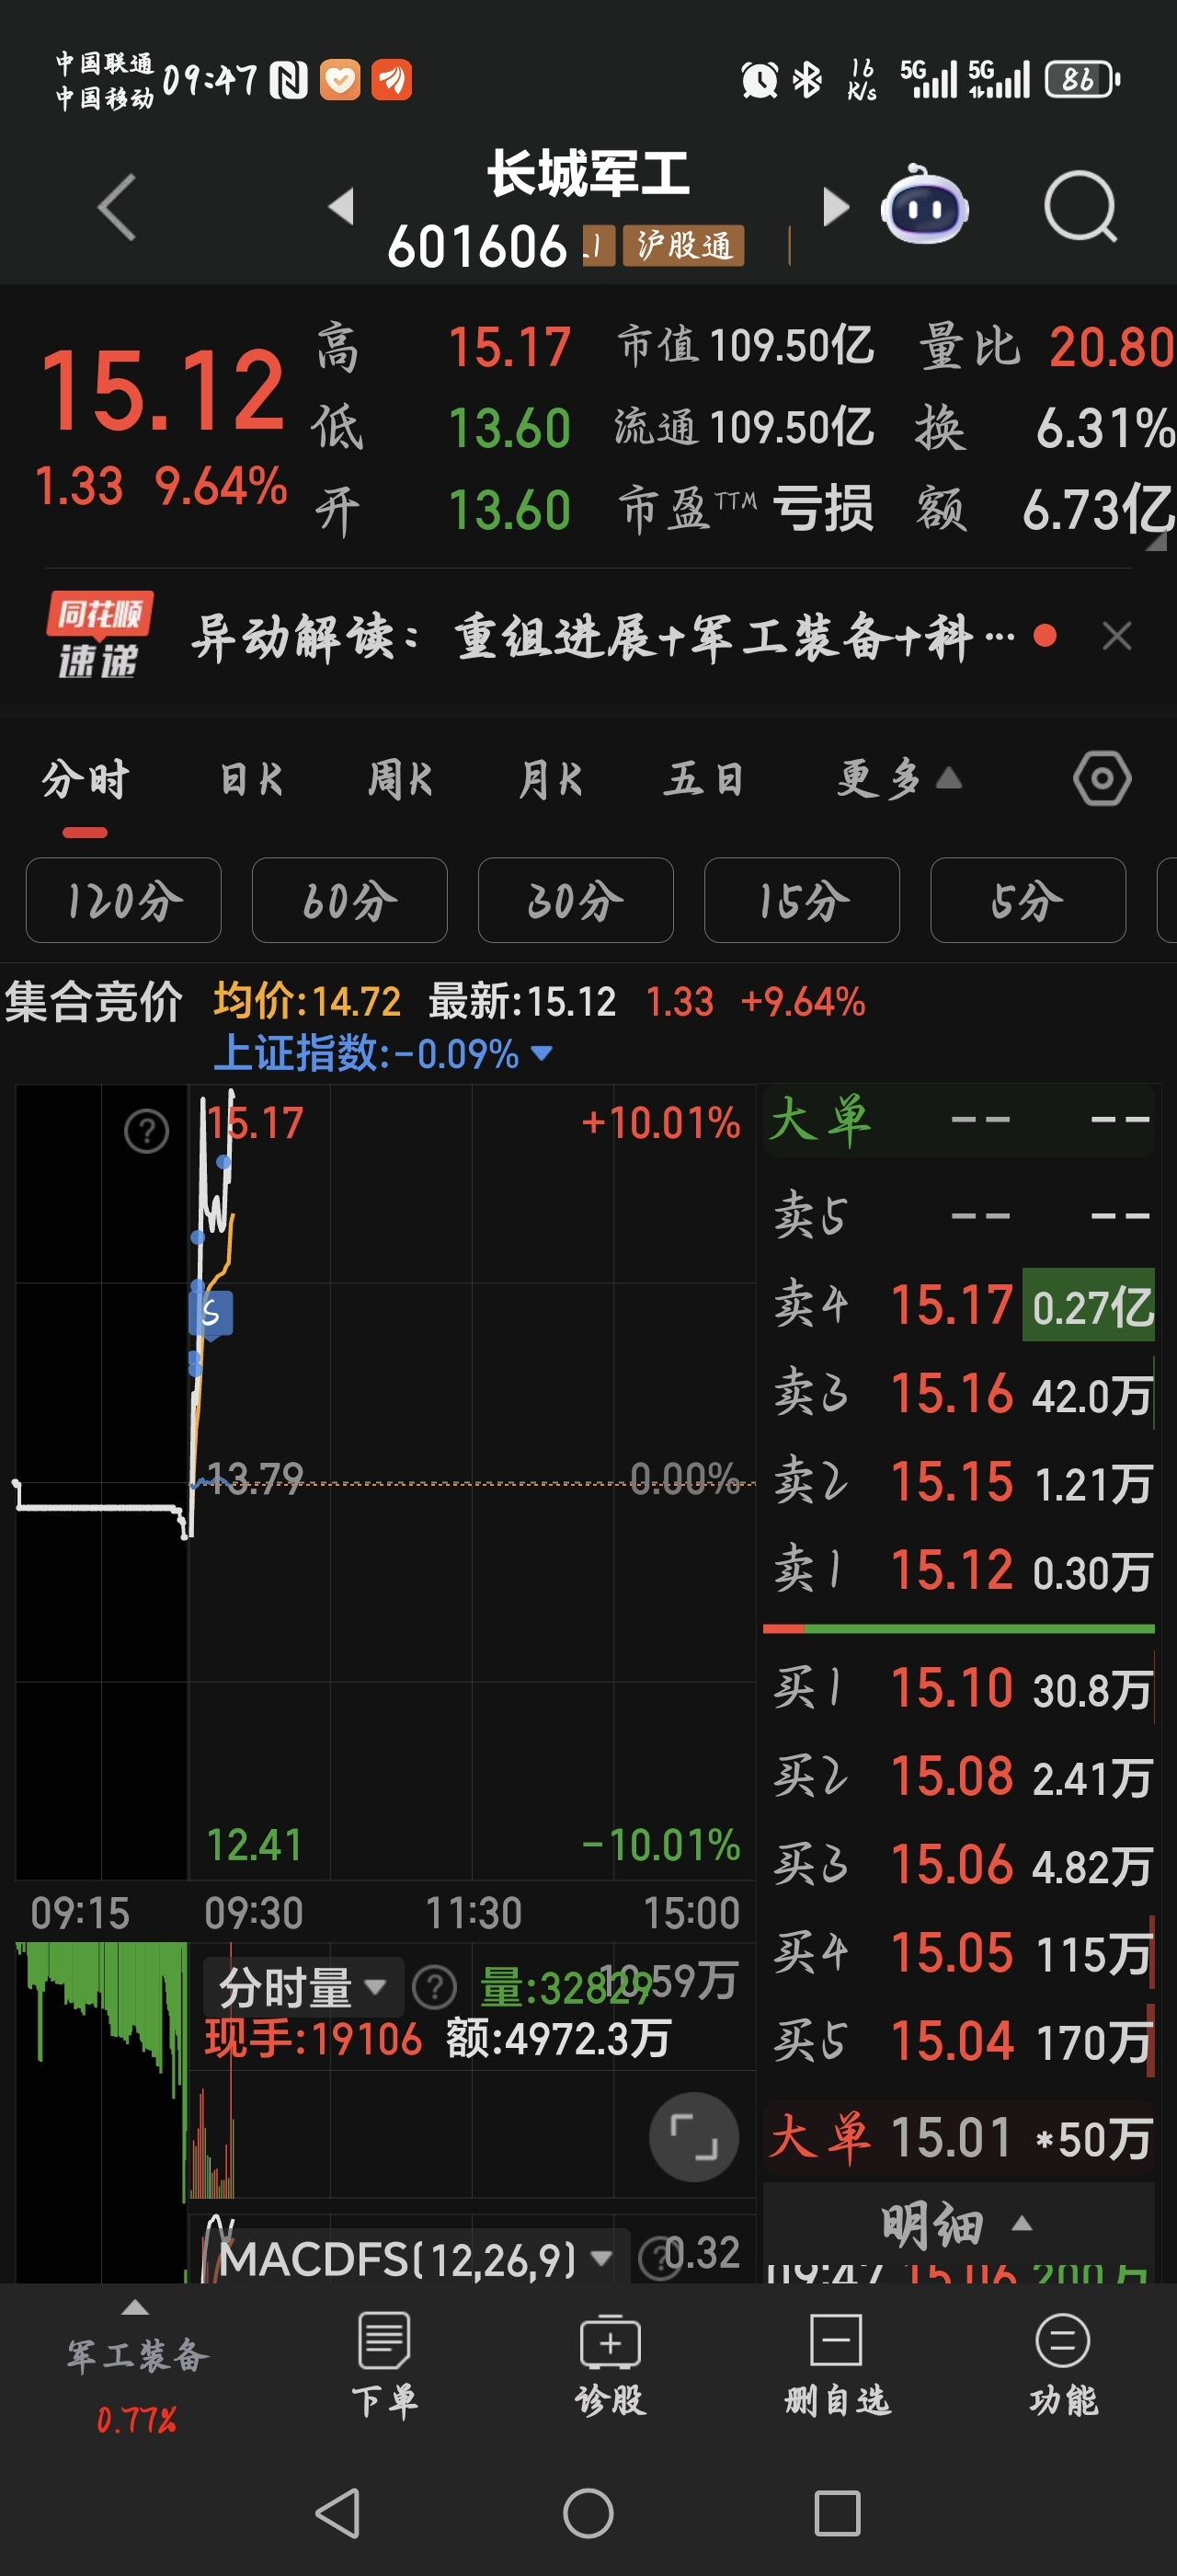The height and width of the screenshot is (2576, 1177).
Task: Tap 下单 to place an order
Action: tap(383, 2365)
